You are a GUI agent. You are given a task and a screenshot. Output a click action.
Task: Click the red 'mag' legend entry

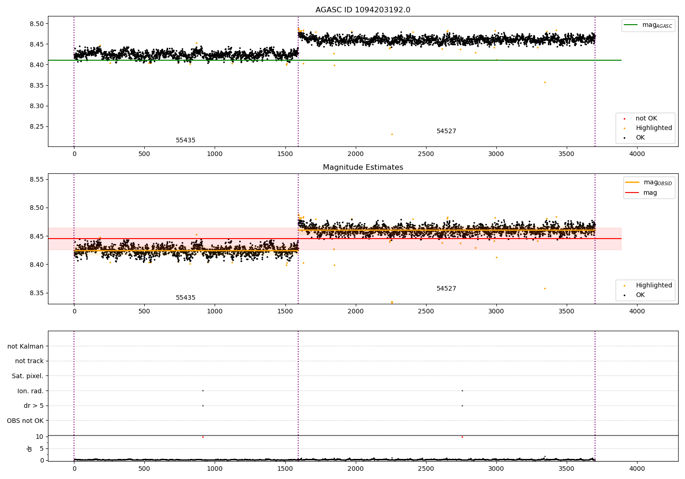click(642, 193)
